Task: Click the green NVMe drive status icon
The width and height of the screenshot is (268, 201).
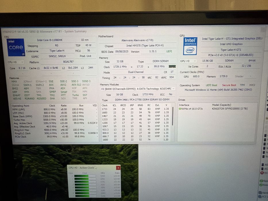Action: pyautogui.click(x=180, y=109)
